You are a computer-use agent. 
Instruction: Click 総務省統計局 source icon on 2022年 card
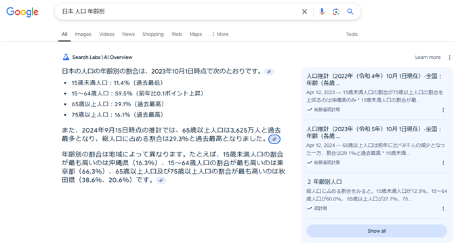tap(309, 110)
